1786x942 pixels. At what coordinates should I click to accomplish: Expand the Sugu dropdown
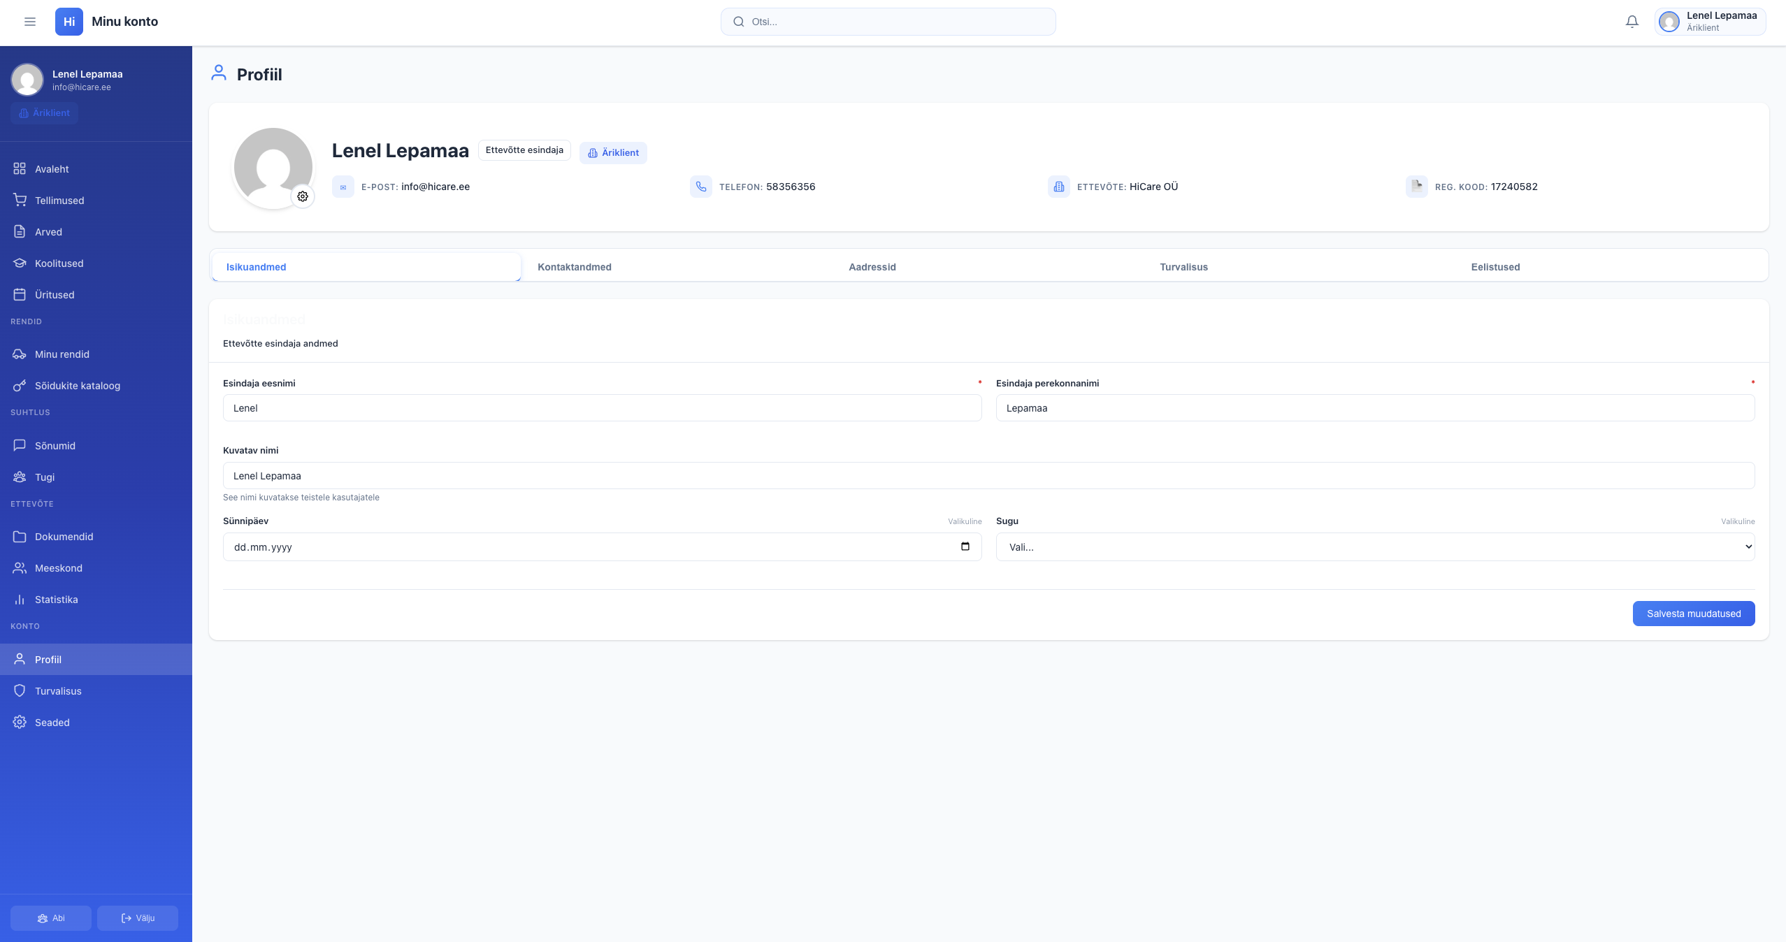(x=1374, y=547)
